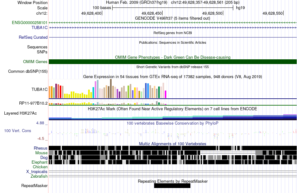The width and height of the screenshot is (297, 193).
Task: Click the 49,628,450 ruler coordinate
Action: (x=152, y=13)
